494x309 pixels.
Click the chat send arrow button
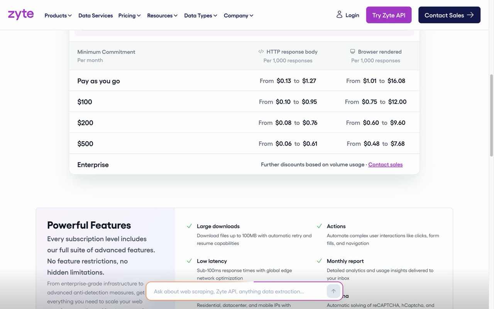[x=333, y=291]
